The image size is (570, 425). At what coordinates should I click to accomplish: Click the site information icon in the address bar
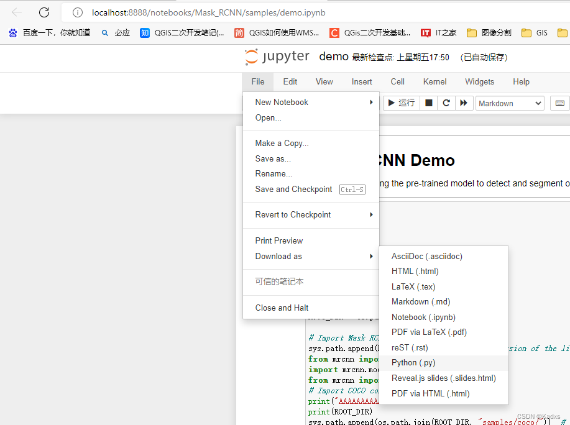(78, 12)
